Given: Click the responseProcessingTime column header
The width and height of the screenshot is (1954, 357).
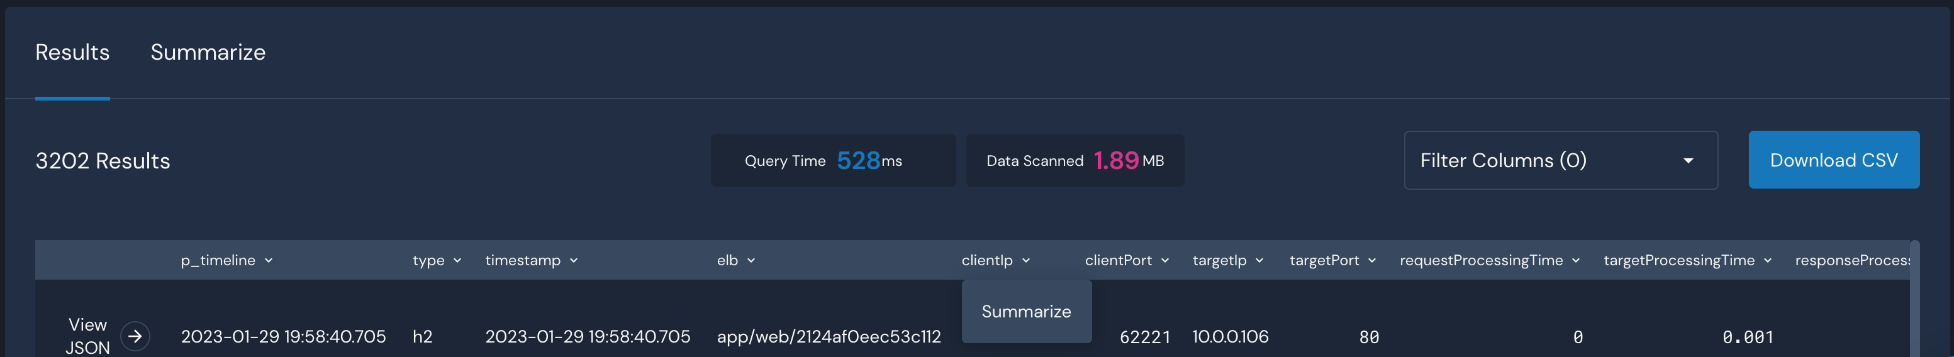Looking at the screenshot, I should point(1851,260).
